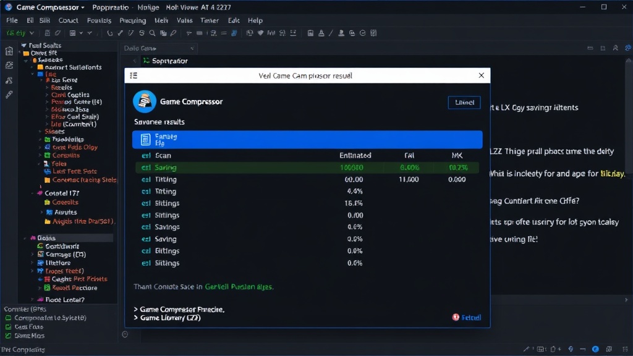Image resolution: width=633 pixels, height=356 pixels.
Task: Expand the 'Reaelts' tree node
Action: (47, 87)
